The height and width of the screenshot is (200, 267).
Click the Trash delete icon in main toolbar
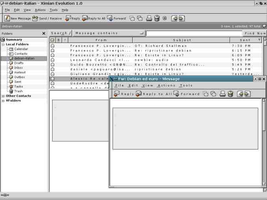157,18
